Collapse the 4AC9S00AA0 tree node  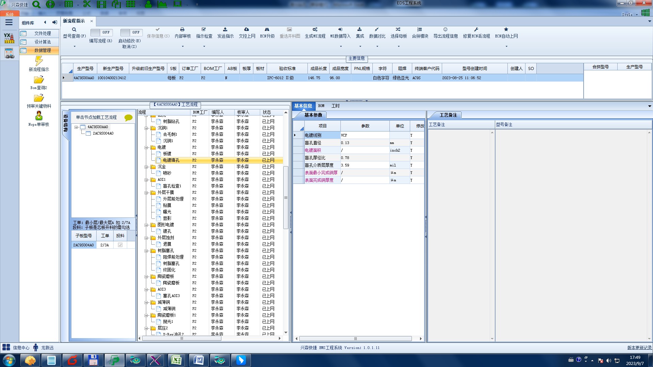click(77, 127)
